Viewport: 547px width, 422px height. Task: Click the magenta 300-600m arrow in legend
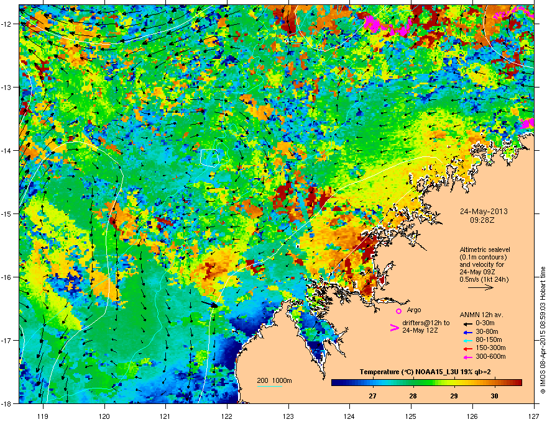(468, 357)
